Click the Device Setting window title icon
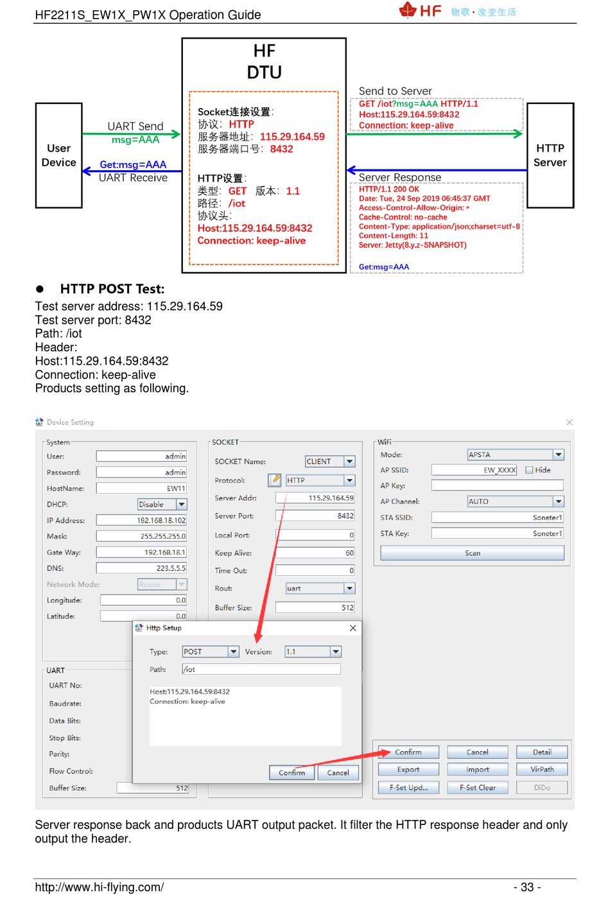Viewport: 610px width, 904px height. (39, 422)
